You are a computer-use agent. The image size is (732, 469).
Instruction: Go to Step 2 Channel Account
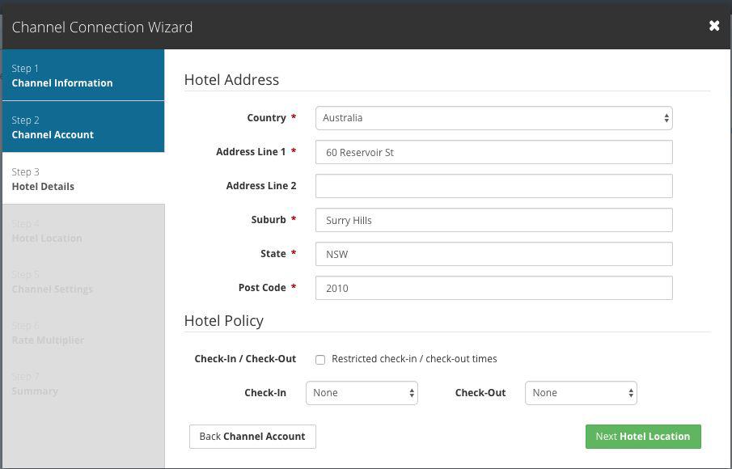83,127
